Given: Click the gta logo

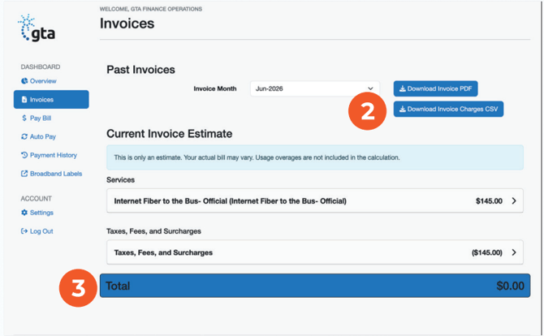Looking at the screenshot, I should (x=37, y=28).
